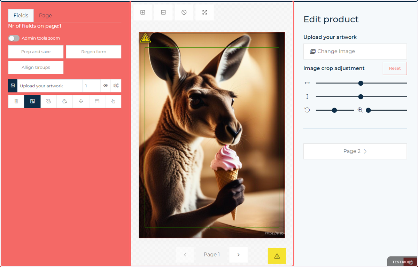Click the crossed-out print icon
The image size is (418, 267).
click(x=48, y=101)
